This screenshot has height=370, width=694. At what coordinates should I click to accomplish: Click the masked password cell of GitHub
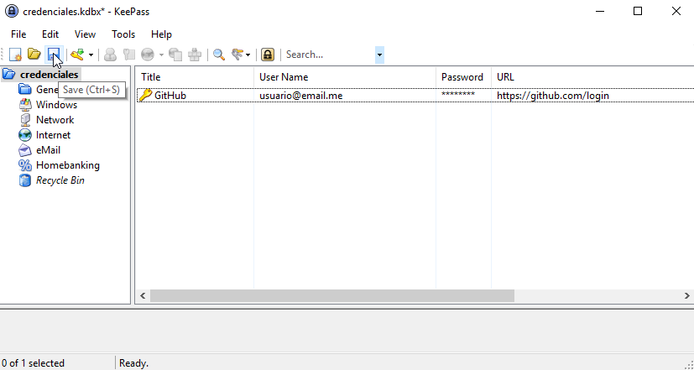click(458, 95)
